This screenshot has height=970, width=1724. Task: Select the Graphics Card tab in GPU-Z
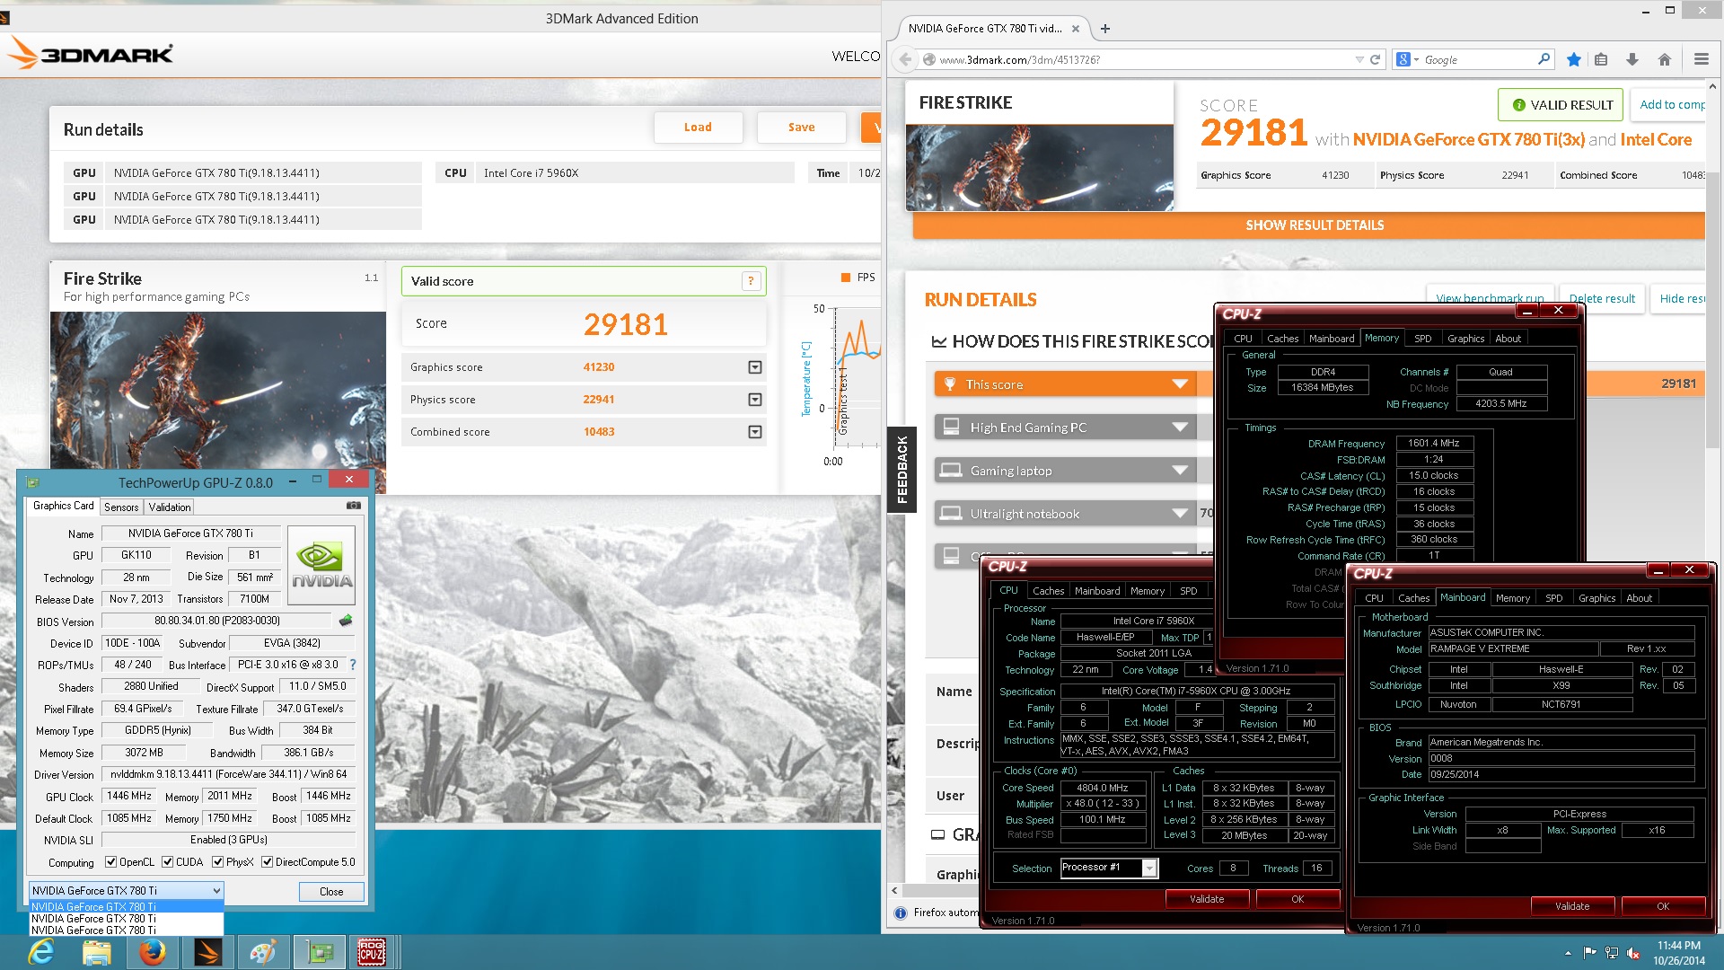(x=63, y=506)
